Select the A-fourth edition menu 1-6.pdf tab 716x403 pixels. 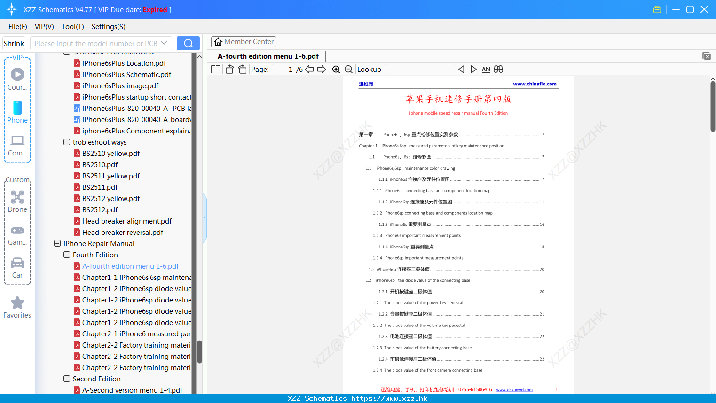268,56
